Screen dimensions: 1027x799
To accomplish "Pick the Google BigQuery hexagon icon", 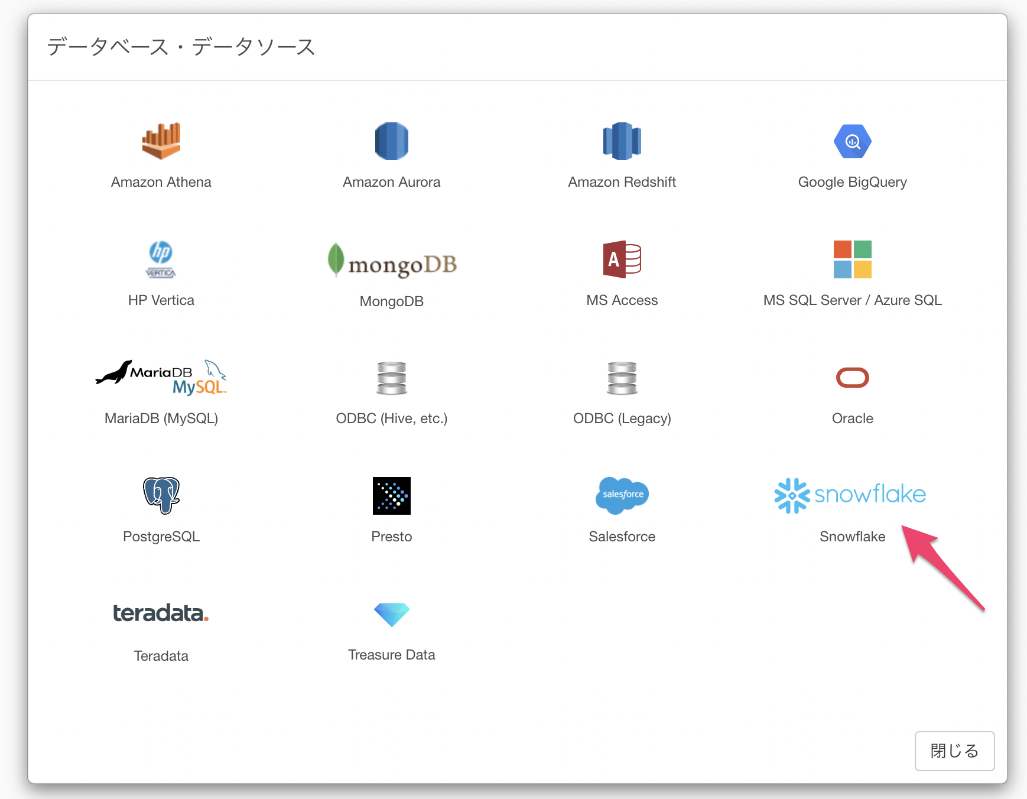I will tap(853, 141).
